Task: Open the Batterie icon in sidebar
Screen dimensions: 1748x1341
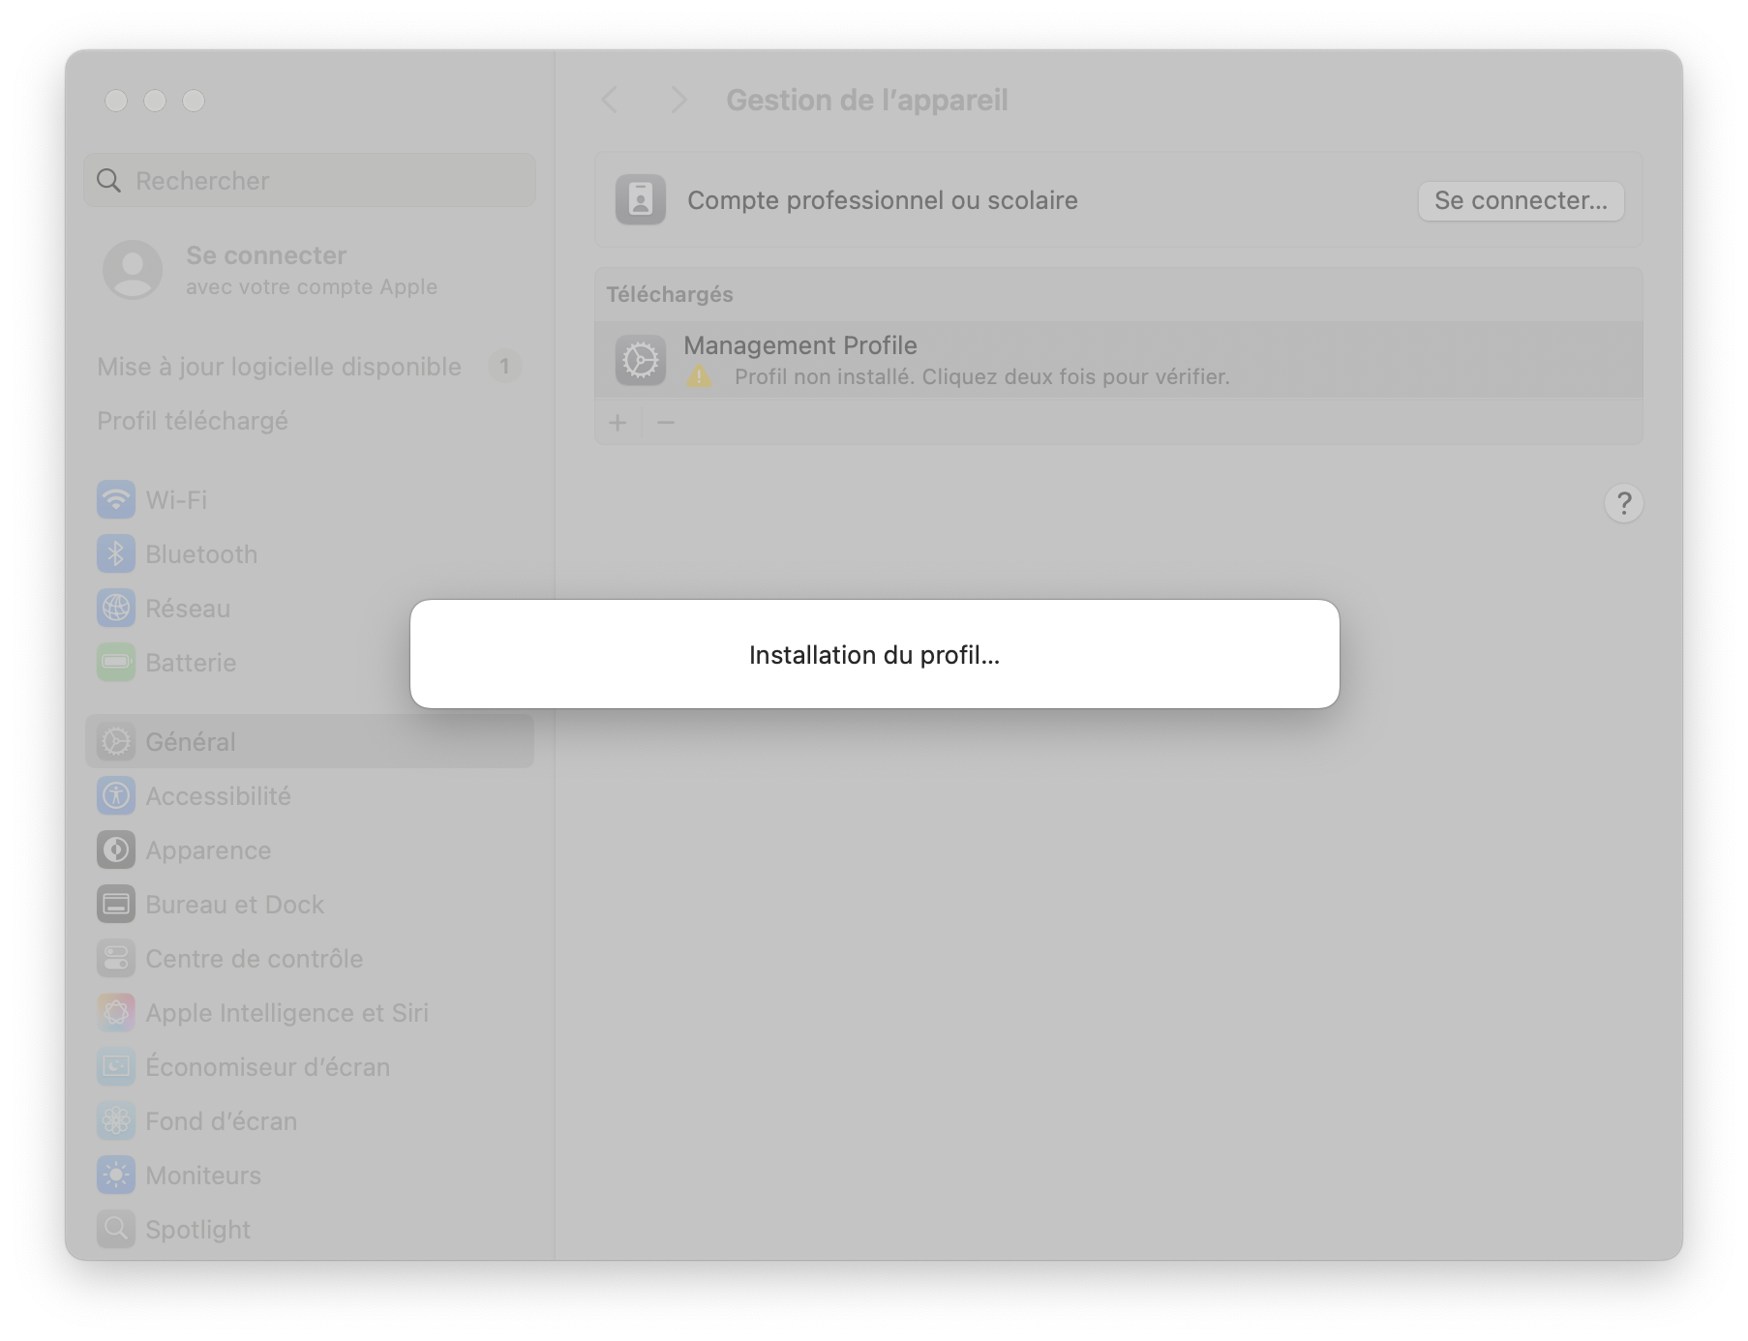Action: click(116, 663)
